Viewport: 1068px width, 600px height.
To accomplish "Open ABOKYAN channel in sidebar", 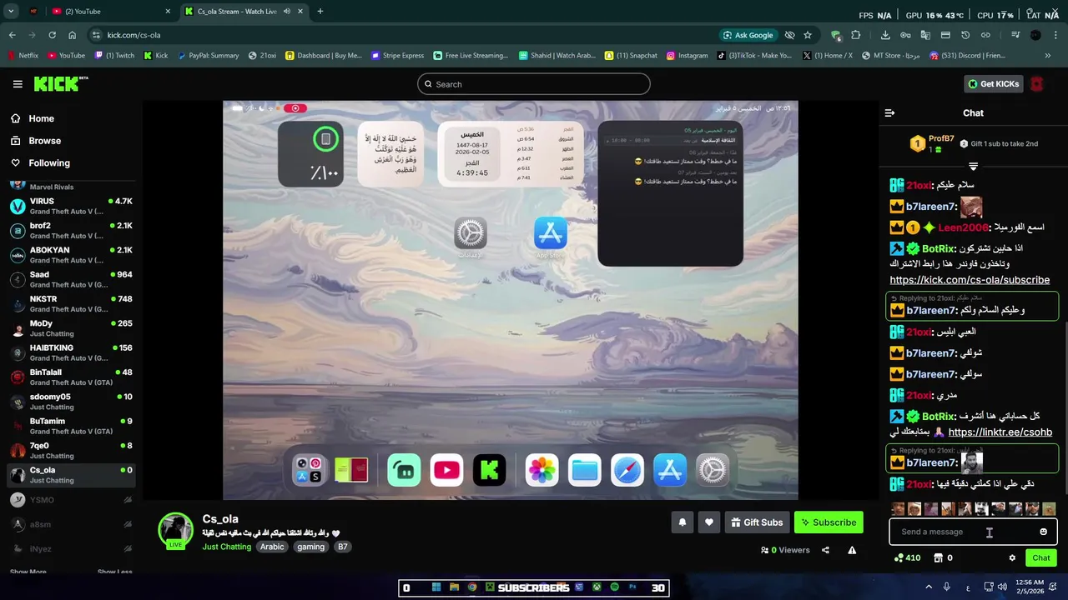I will coord(71,255).
